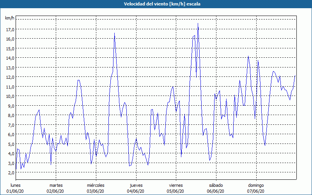Select the 'martes' day label
312x195 pixels.
point(56,185)
